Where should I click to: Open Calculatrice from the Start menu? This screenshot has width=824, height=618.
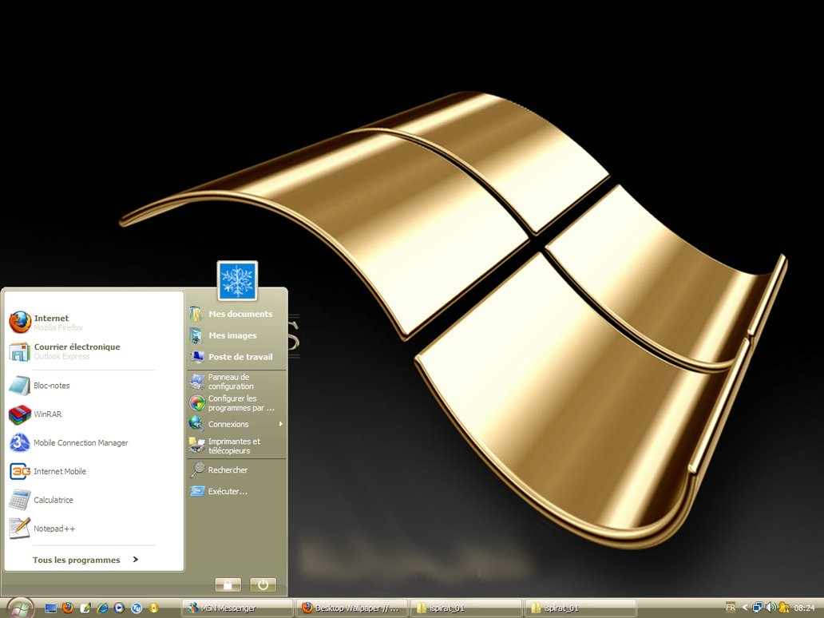94,500
